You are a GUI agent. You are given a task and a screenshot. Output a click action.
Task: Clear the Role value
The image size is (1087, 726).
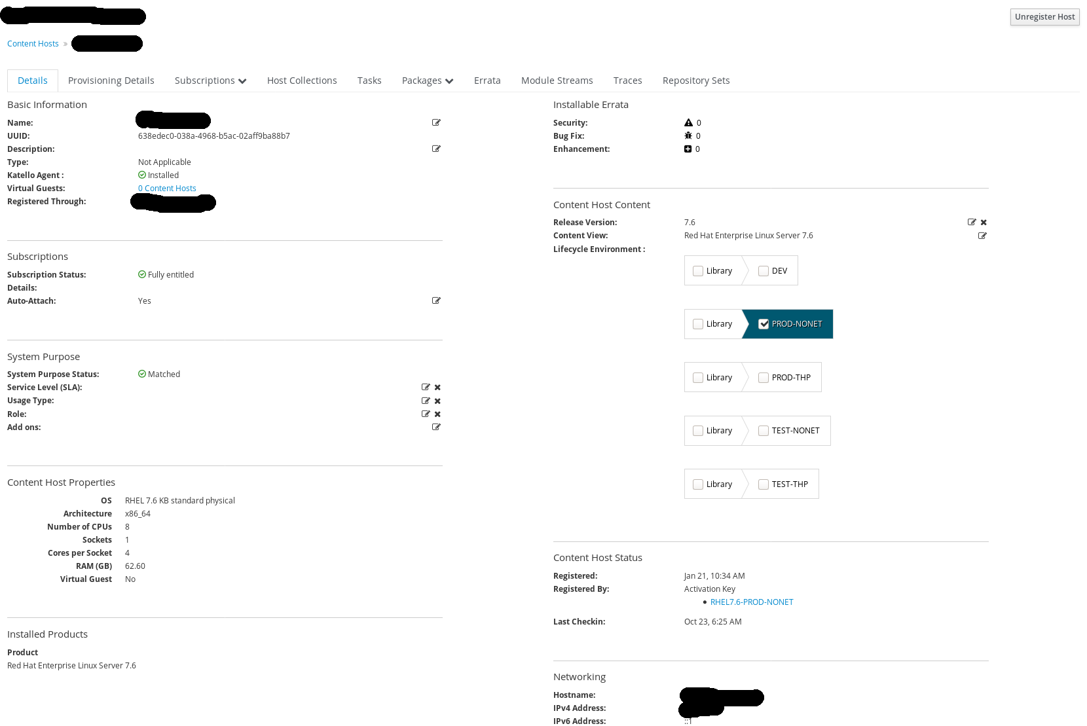tap(437, 414)
